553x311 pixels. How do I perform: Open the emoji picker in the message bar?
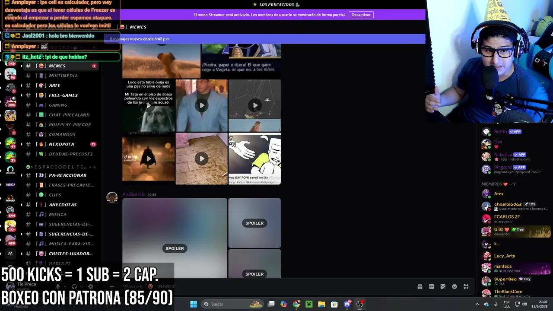[x=454, y=286]
